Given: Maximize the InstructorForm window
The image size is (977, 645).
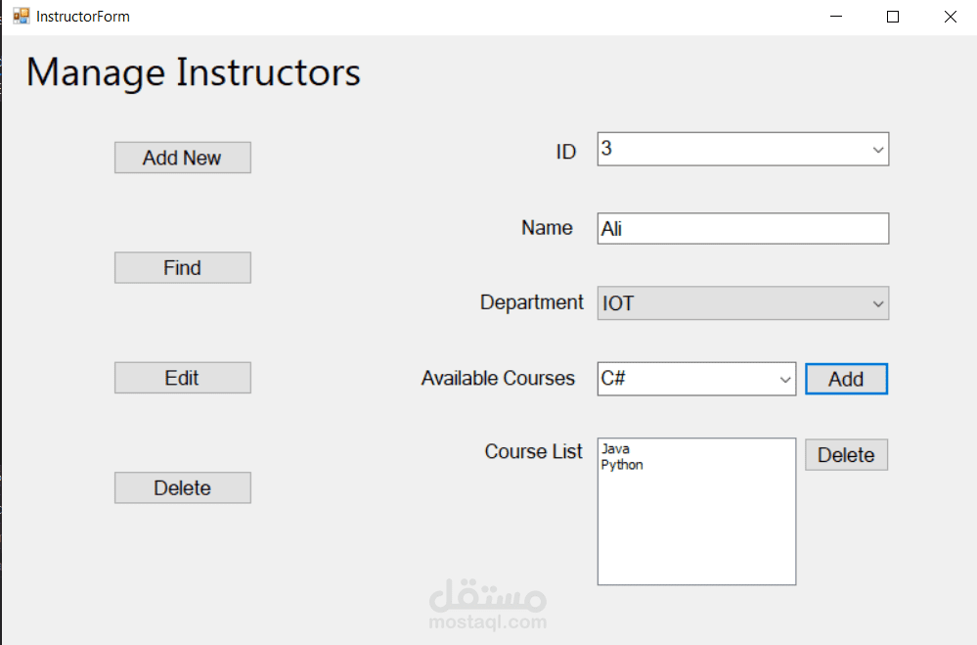Looking at the screenshot, I should click(892, 17).
